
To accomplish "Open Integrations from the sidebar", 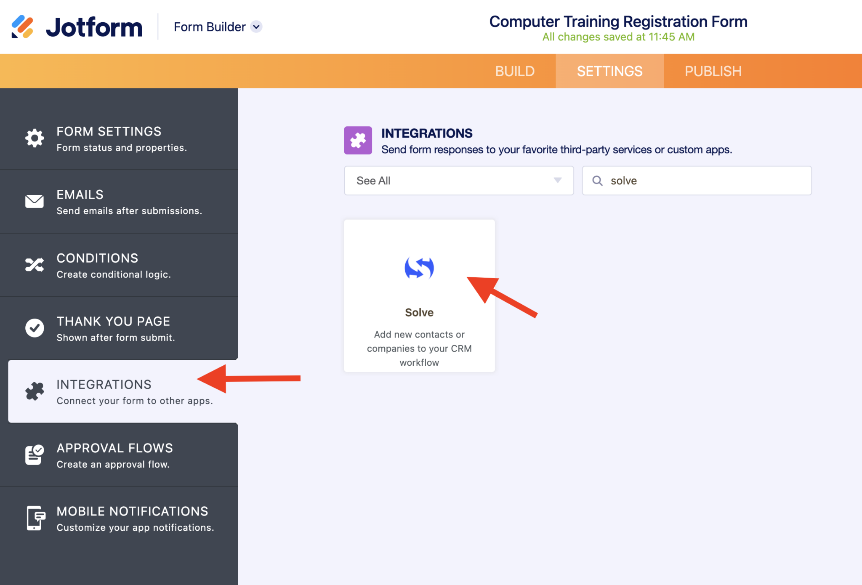I will [104, 391].
